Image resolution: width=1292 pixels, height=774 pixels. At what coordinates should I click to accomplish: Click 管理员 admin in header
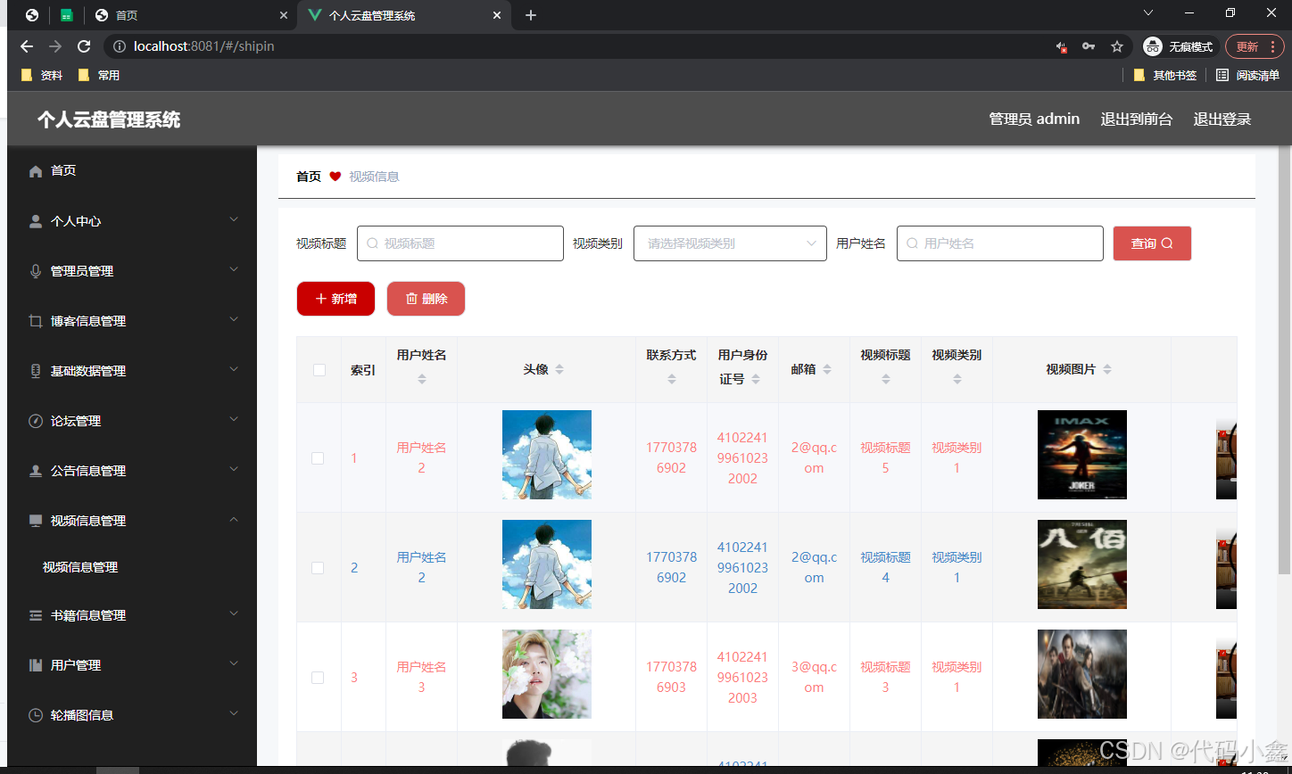(x=1034, y=119)
